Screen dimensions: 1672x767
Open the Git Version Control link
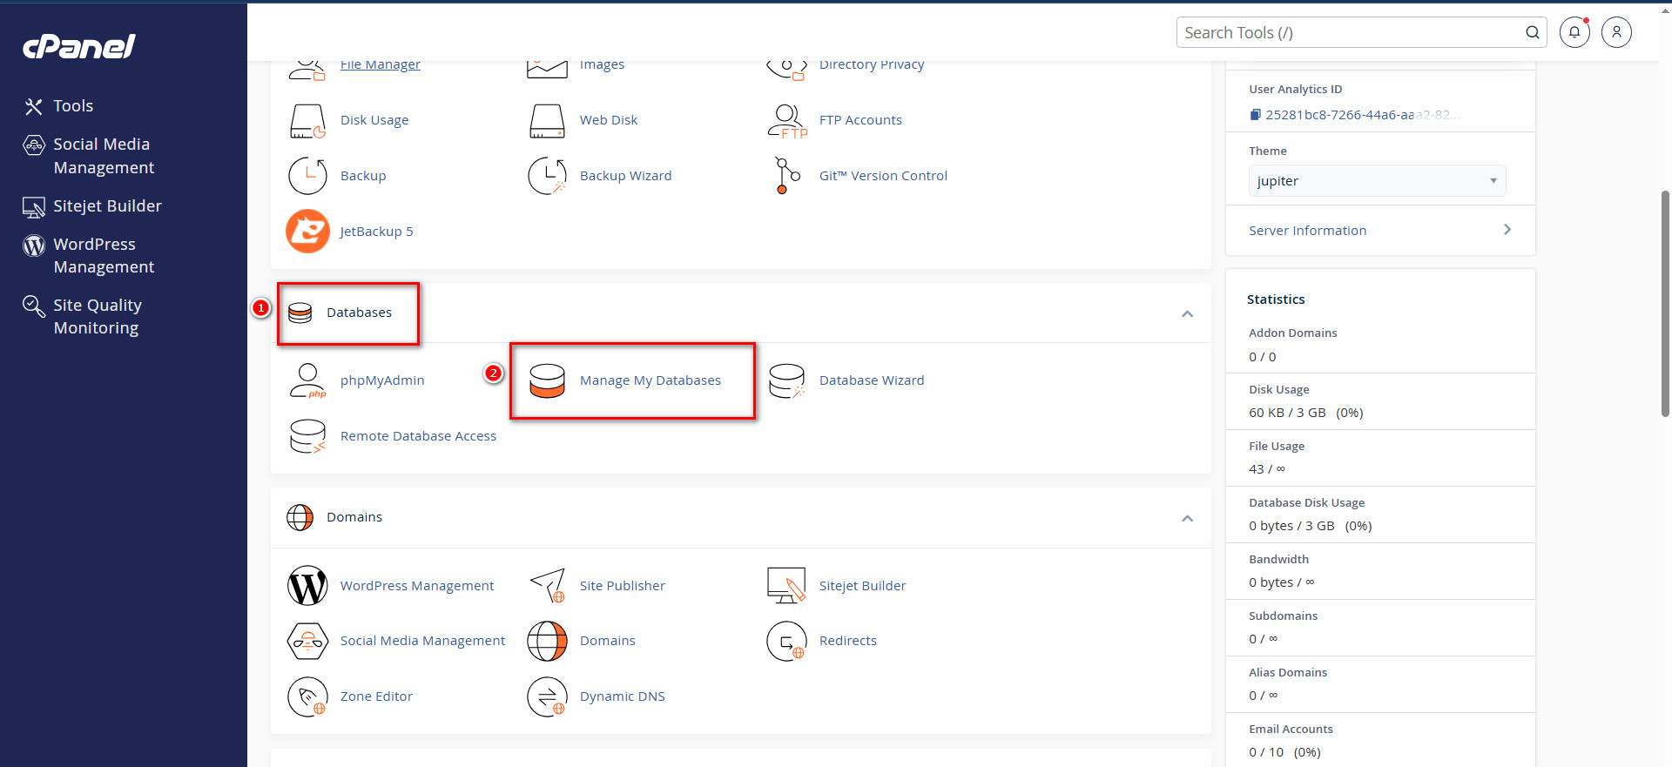pos(883,176)
